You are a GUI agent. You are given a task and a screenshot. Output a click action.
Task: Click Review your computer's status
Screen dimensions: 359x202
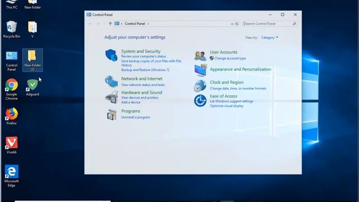144,56
